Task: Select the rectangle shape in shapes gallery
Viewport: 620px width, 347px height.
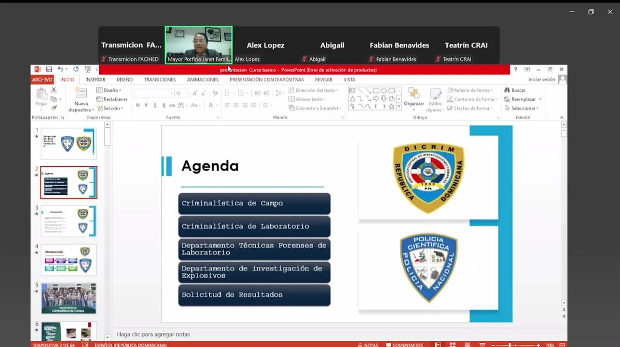Action: point(375,91)
